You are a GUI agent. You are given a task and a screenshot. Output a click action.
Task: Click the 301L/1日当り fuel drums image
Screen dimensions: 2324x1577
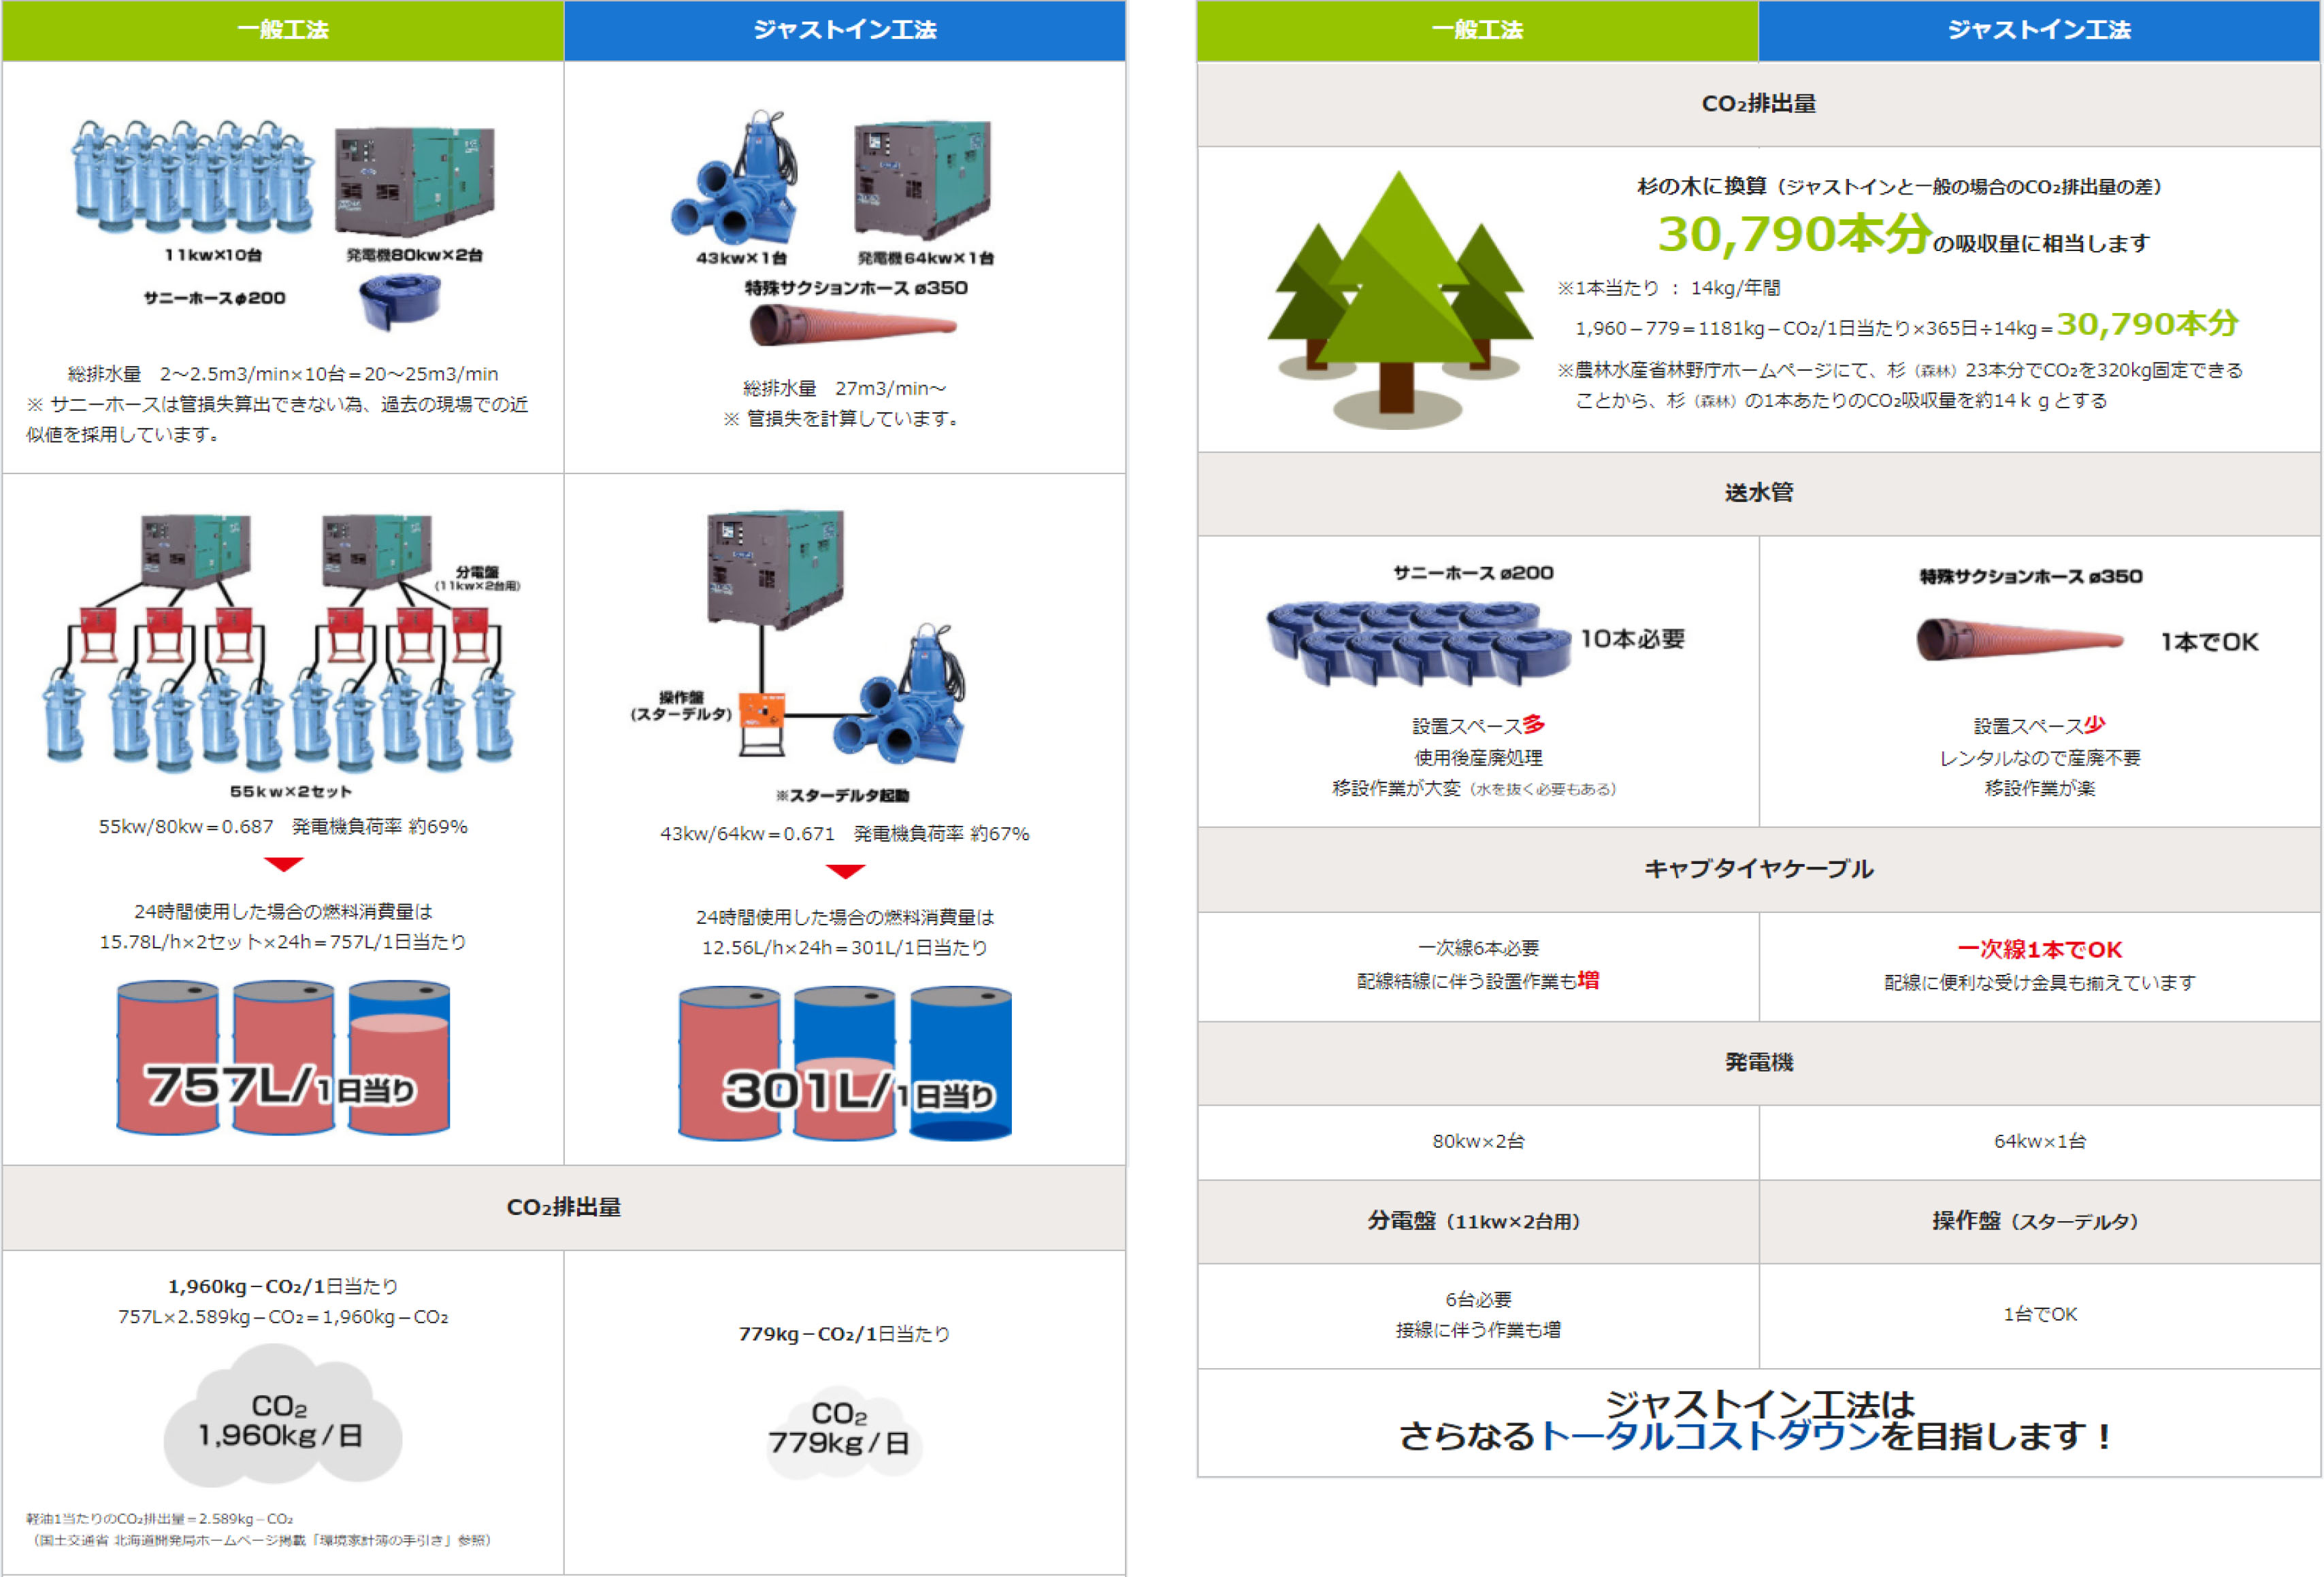845,1064
